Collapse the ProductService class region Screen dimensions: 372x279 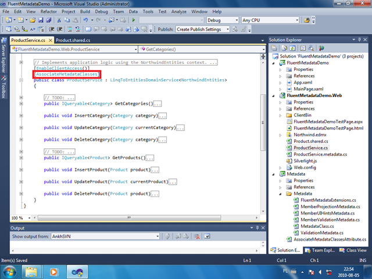[22, 80]
